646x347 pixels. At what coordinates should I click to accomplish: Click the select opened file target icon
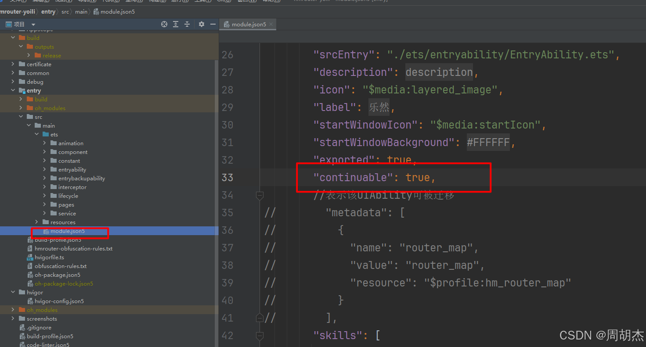click(x=164, y=24)
